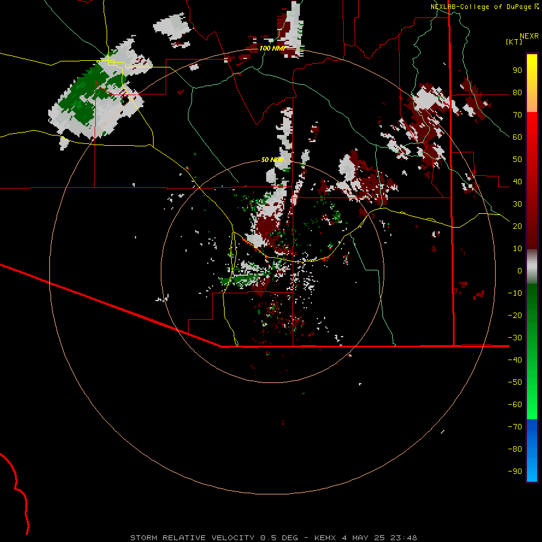Click the STORM RELATIVE VELOCITY caption text
542x542 pixels.
tap(193, 538)
